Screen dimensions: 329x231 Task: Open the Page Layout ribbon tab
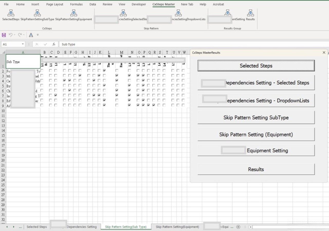(x=55, y=4)
